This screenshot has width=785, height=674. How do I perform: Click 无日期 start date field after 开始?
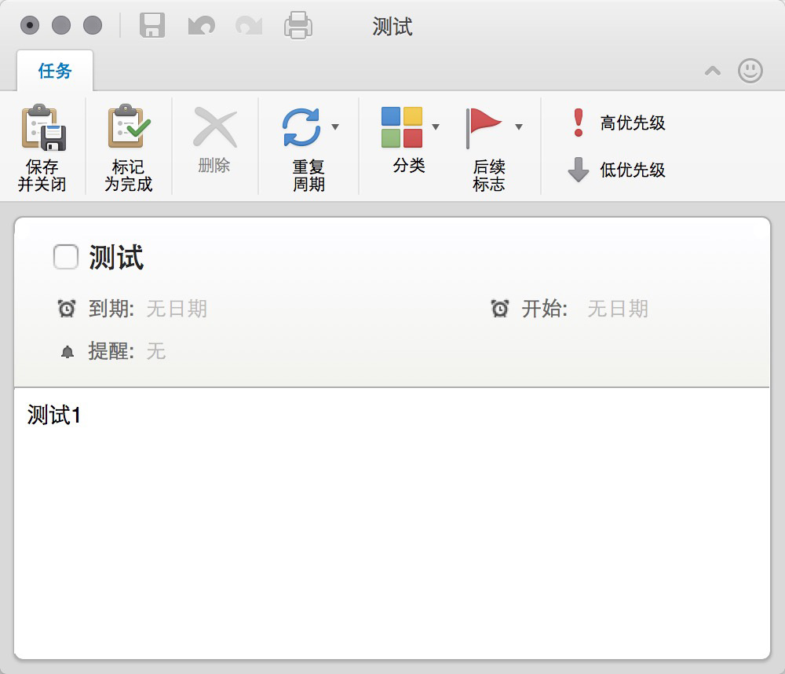(x=618, y=309)
